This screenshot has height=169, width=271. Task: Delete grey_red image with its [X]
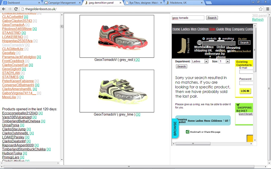tap(137, 60)
